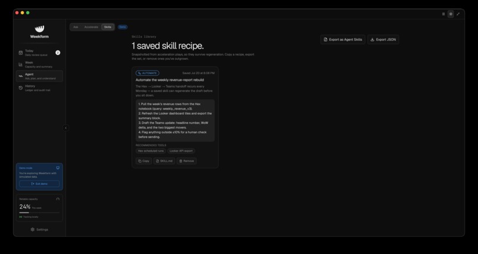
Task: Click the monitor icon in the Demo mode card
Action: (58, 168)
